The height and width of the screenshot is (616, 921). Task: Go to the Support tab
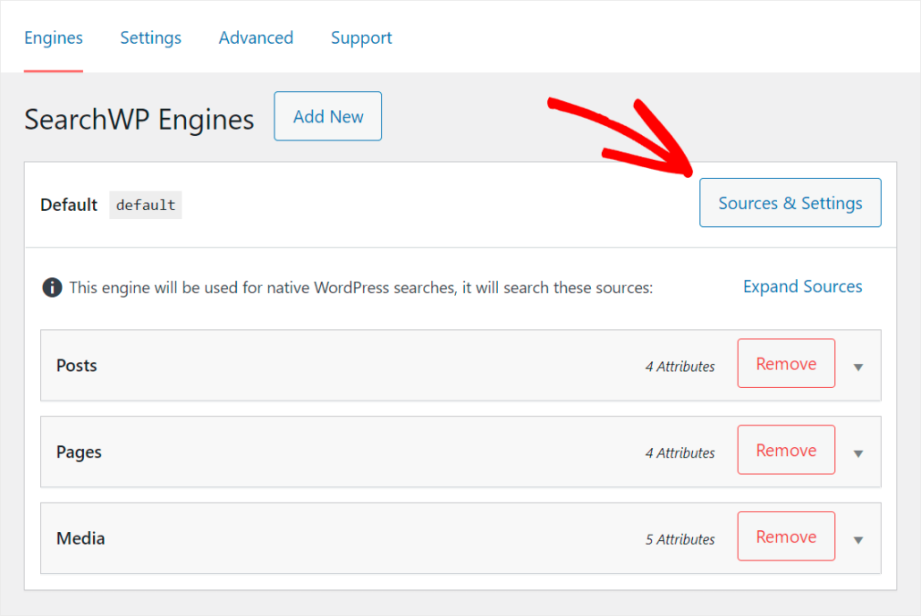click(361, 38)
